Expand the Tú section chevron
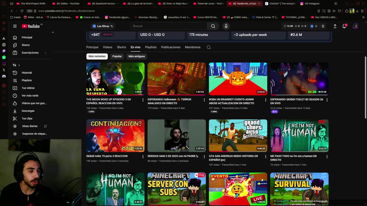The height and width of the screenshot is (206, 367). 19,65
